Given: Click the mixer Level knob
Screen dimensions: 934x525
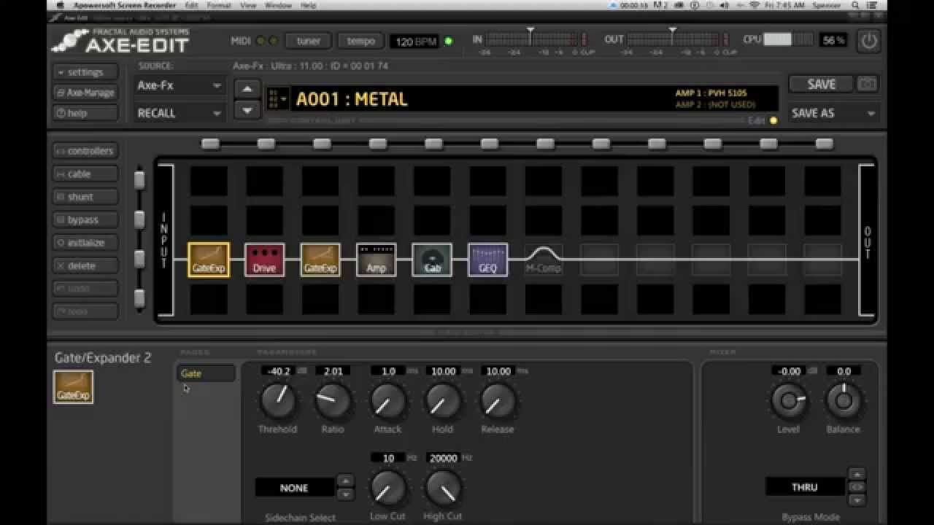Looking at the screenshot, I should pos(789,400).
